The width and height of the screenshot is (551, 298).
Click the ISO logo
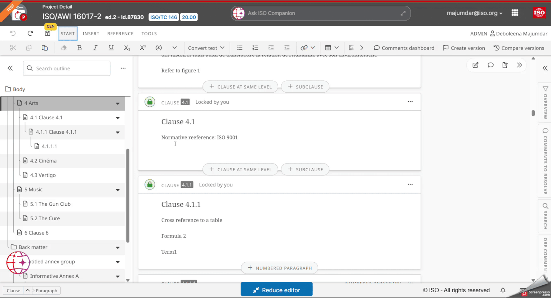click(539, 13)
